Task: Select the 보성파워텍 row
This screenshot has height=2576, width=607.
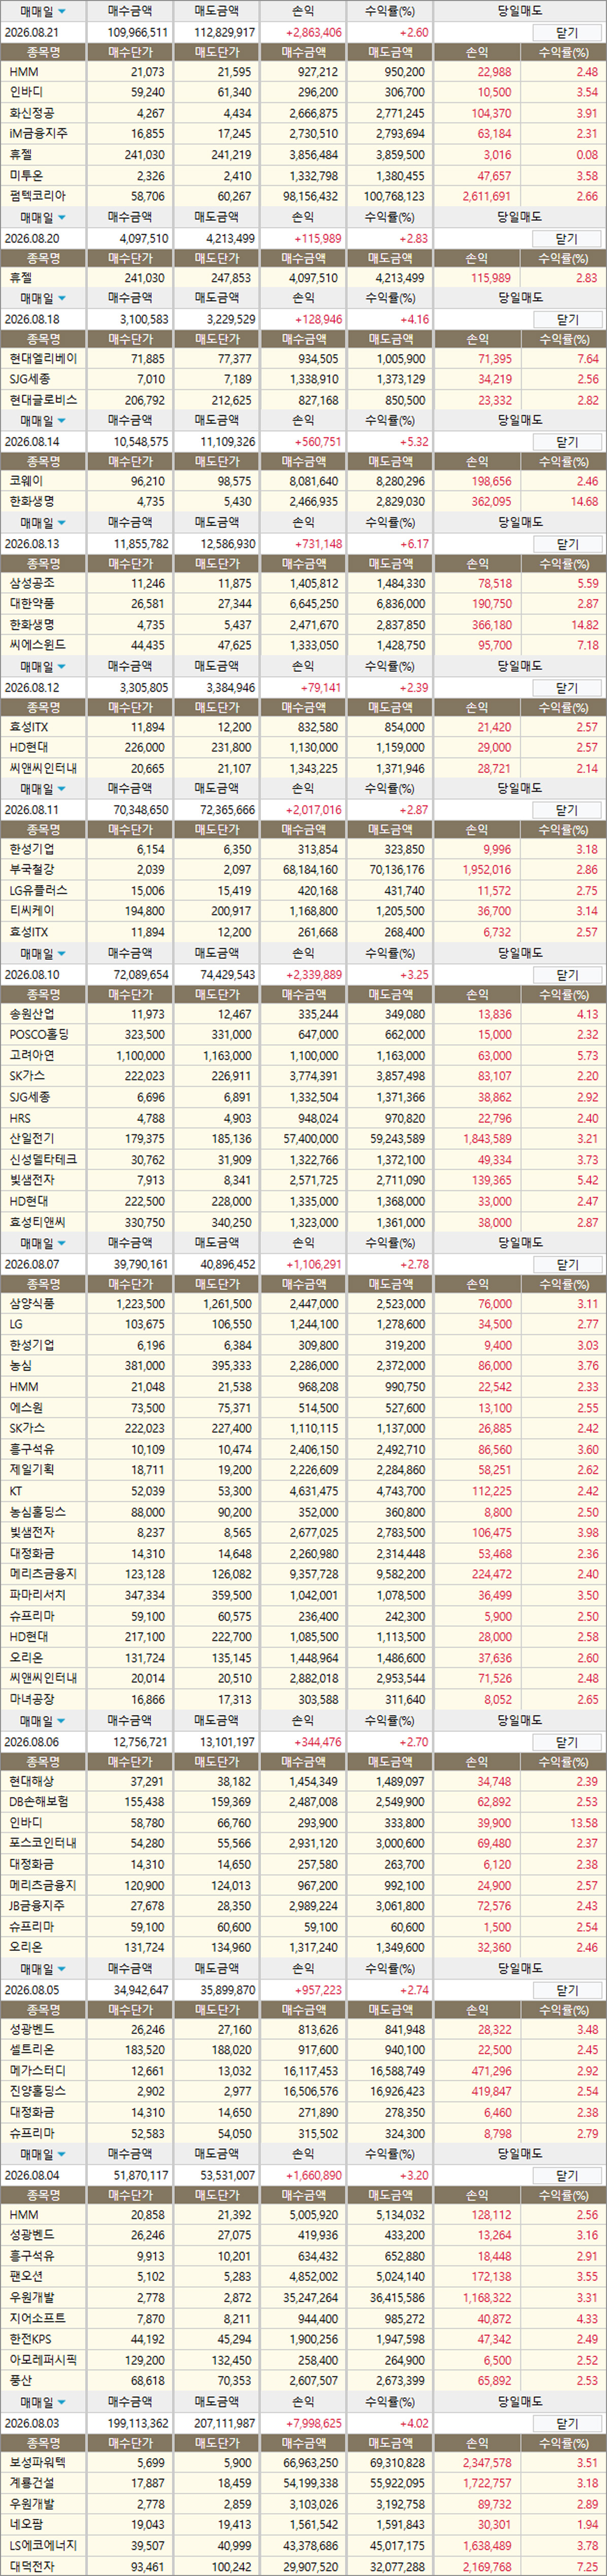Action: pos(303,2463)
